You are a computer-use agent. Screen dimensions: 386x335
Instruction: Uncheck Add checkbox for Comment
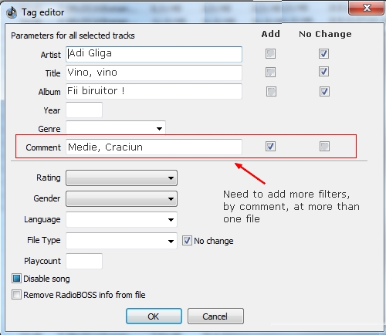270,146
